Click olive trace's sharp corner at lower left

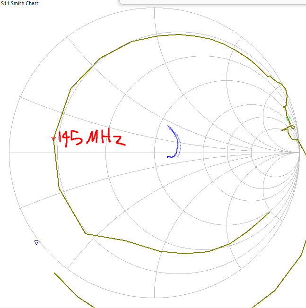pyautogui.click(x=85, y=233)
